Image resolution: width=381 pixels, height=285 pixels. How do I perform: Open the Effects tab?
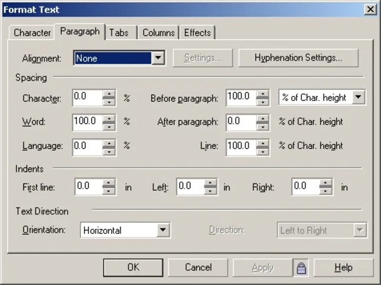tap(198, 33)
